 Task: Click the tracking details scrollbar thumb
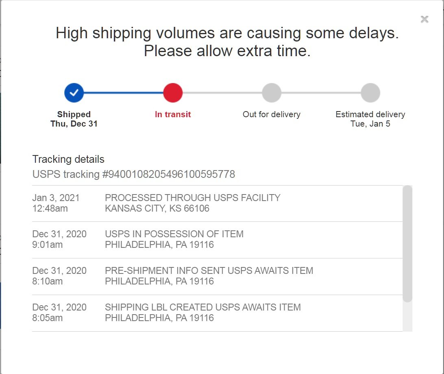[x=407, y=244]
